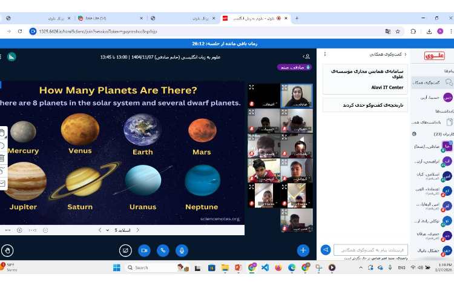Go to the previous slide arrow
This screenshot has height=291, width=454.
[x=100, y=230]
